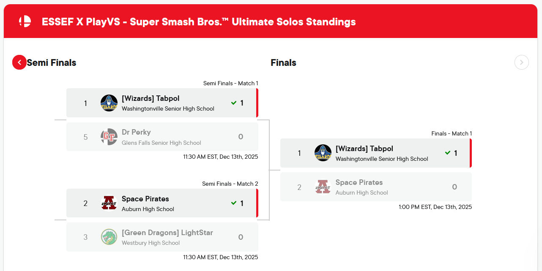The image size is (542, 271).
Task: Click the next round arrow button
Action: [x=521, y=62]
